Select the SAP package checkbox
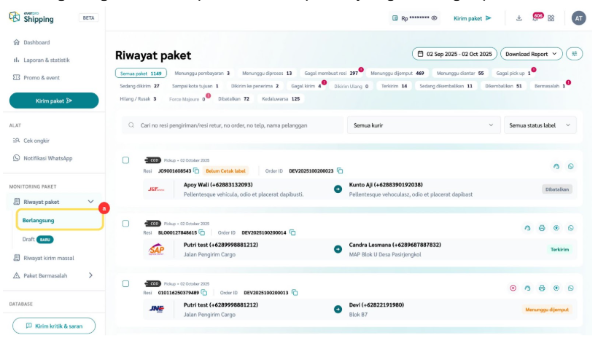598x338 pixels. click(x=126, y=221)
